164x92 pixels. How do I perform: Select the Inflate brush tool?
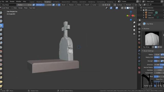(x=1, y=38)
